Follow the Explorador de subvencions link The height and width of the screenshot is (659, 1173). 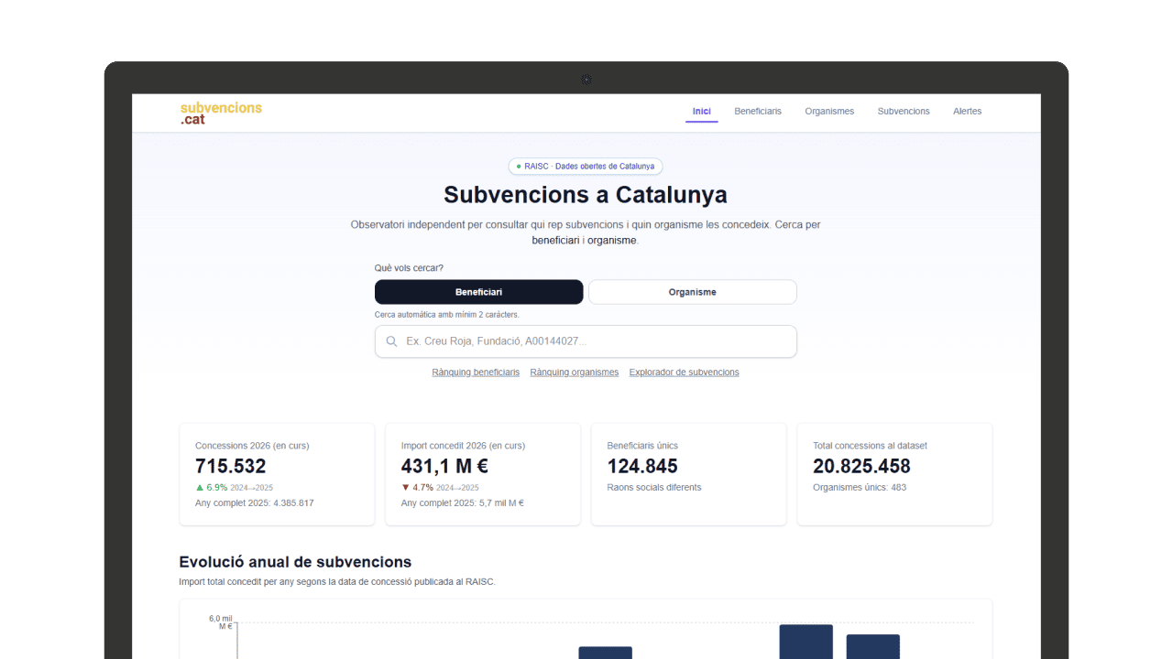tap(684, 373)
